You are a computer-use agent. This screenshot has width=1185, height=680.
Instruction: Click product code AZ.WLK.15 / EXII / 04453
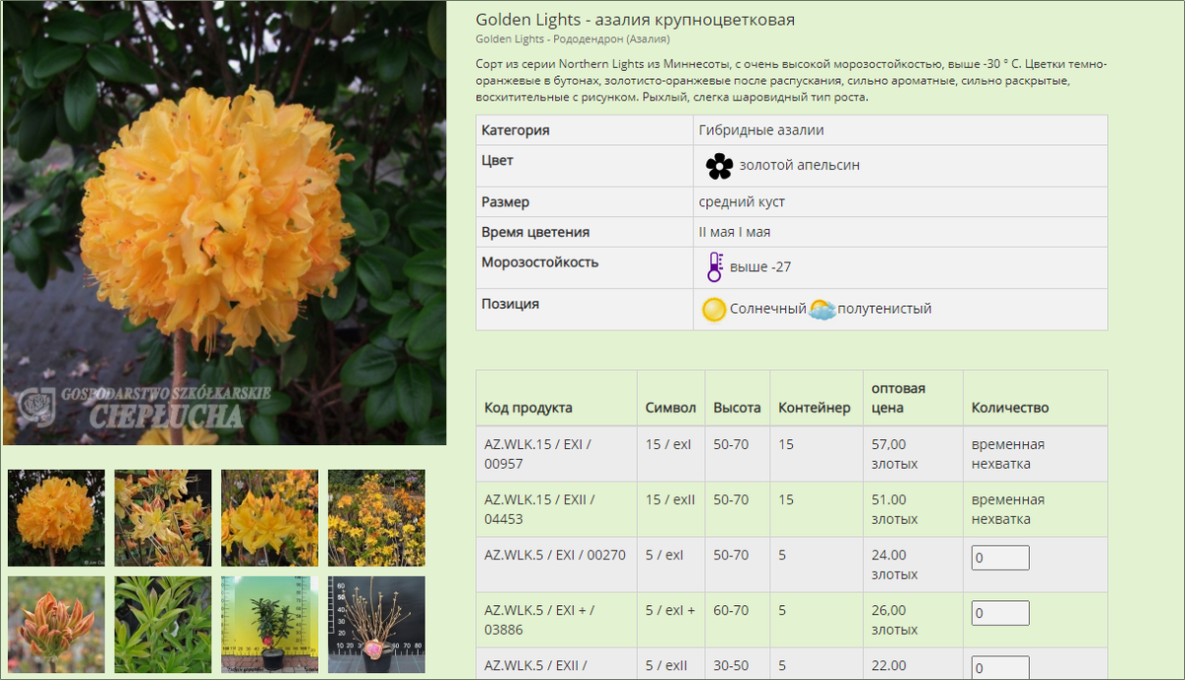(x=540, y=509)
